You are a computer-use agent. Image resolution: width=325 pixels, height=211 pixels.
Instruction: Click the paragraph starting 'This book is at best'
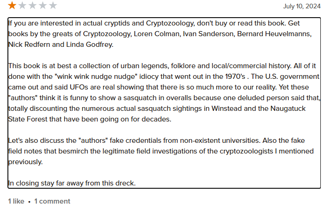tap(164, 92)
